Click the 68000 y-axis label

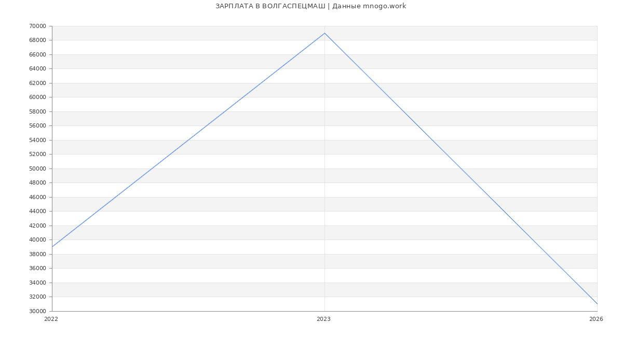[x=37, y=40]
